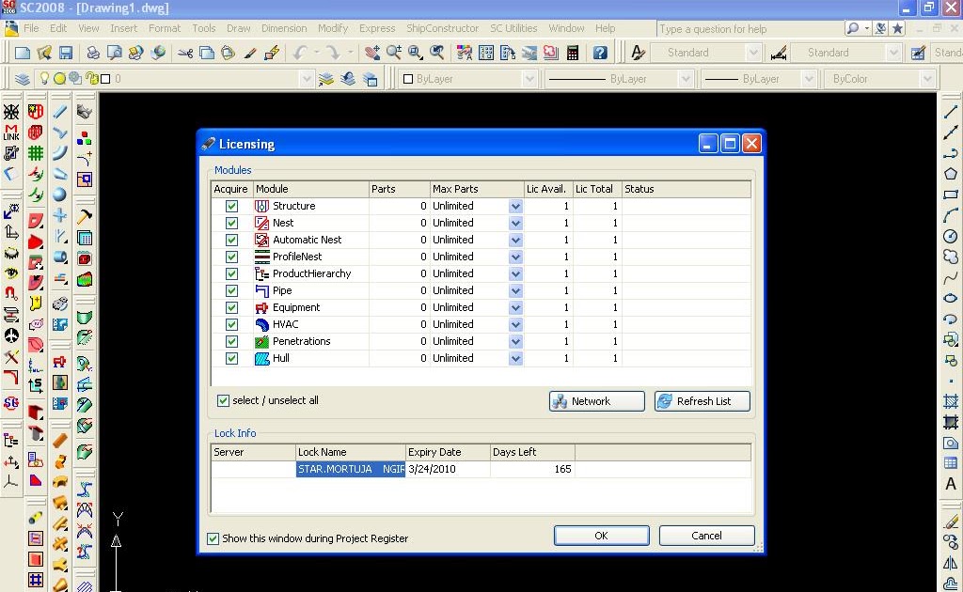Image resolution: width=963 pixels, height=592 pixels.
Task: Open the ShipConstructor menu
Action: (442, 28)
